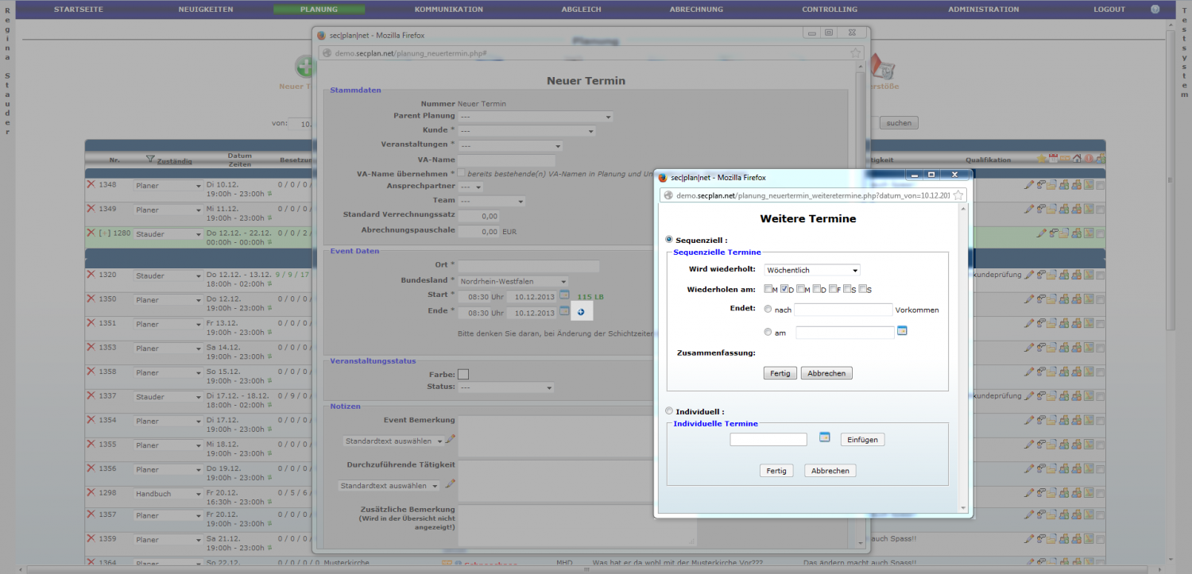
Task: Open ABRECHNUNG menu item
Action: coord(696,10)
